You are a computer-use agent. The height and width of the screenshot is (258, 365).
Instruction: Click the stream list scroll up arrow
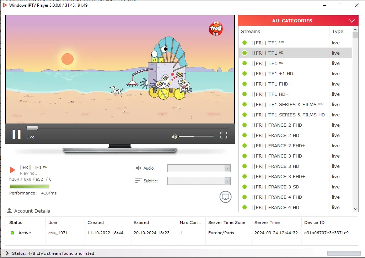355,29
